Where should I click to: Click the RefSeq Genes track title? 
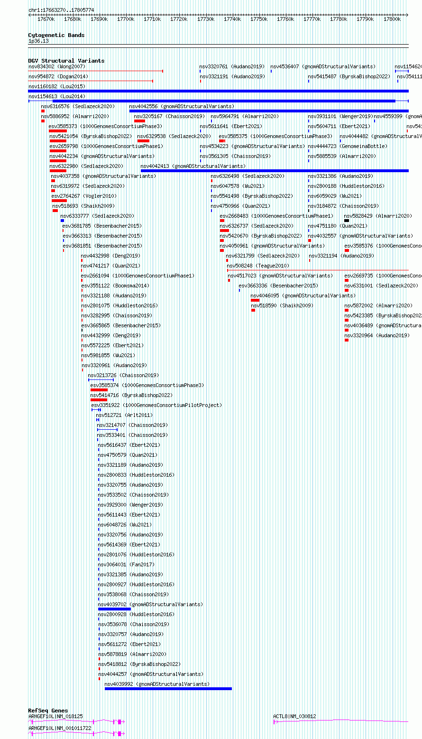tap(48, 711)
